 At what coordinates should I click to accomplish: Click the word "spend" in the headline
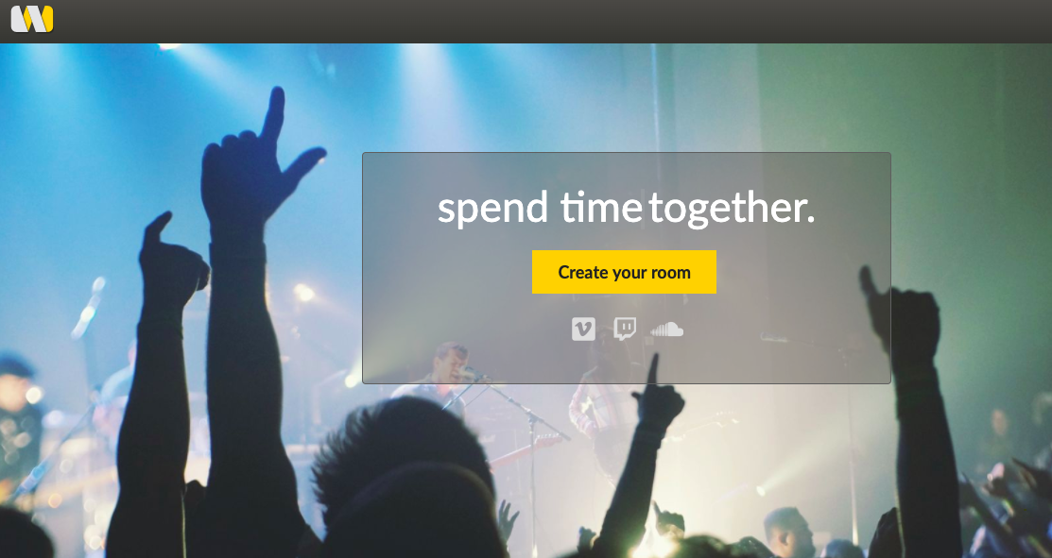493,209
